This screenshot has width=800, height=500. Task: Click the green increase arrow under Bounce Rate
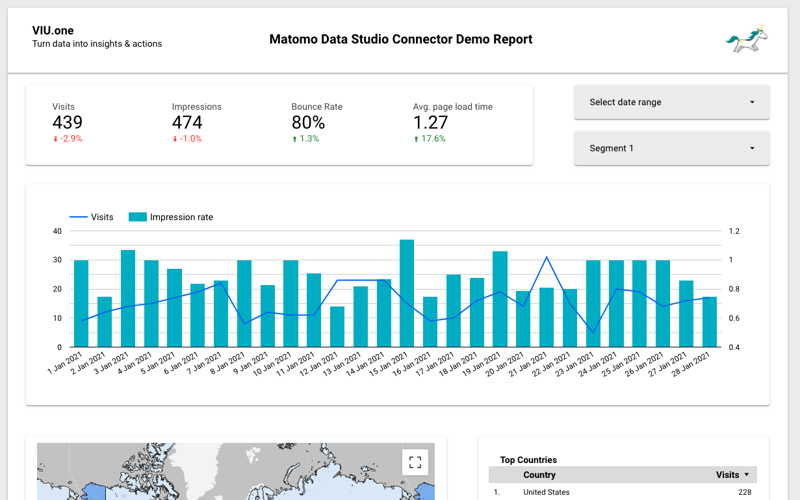295,138
